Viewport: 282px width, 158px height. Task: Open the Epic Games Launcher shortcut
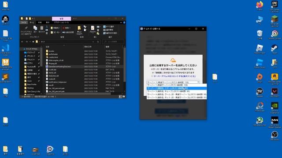point(275,6)
